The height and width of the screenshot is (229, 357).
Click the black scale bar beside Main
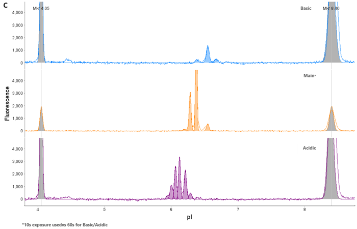click(318, 75)
